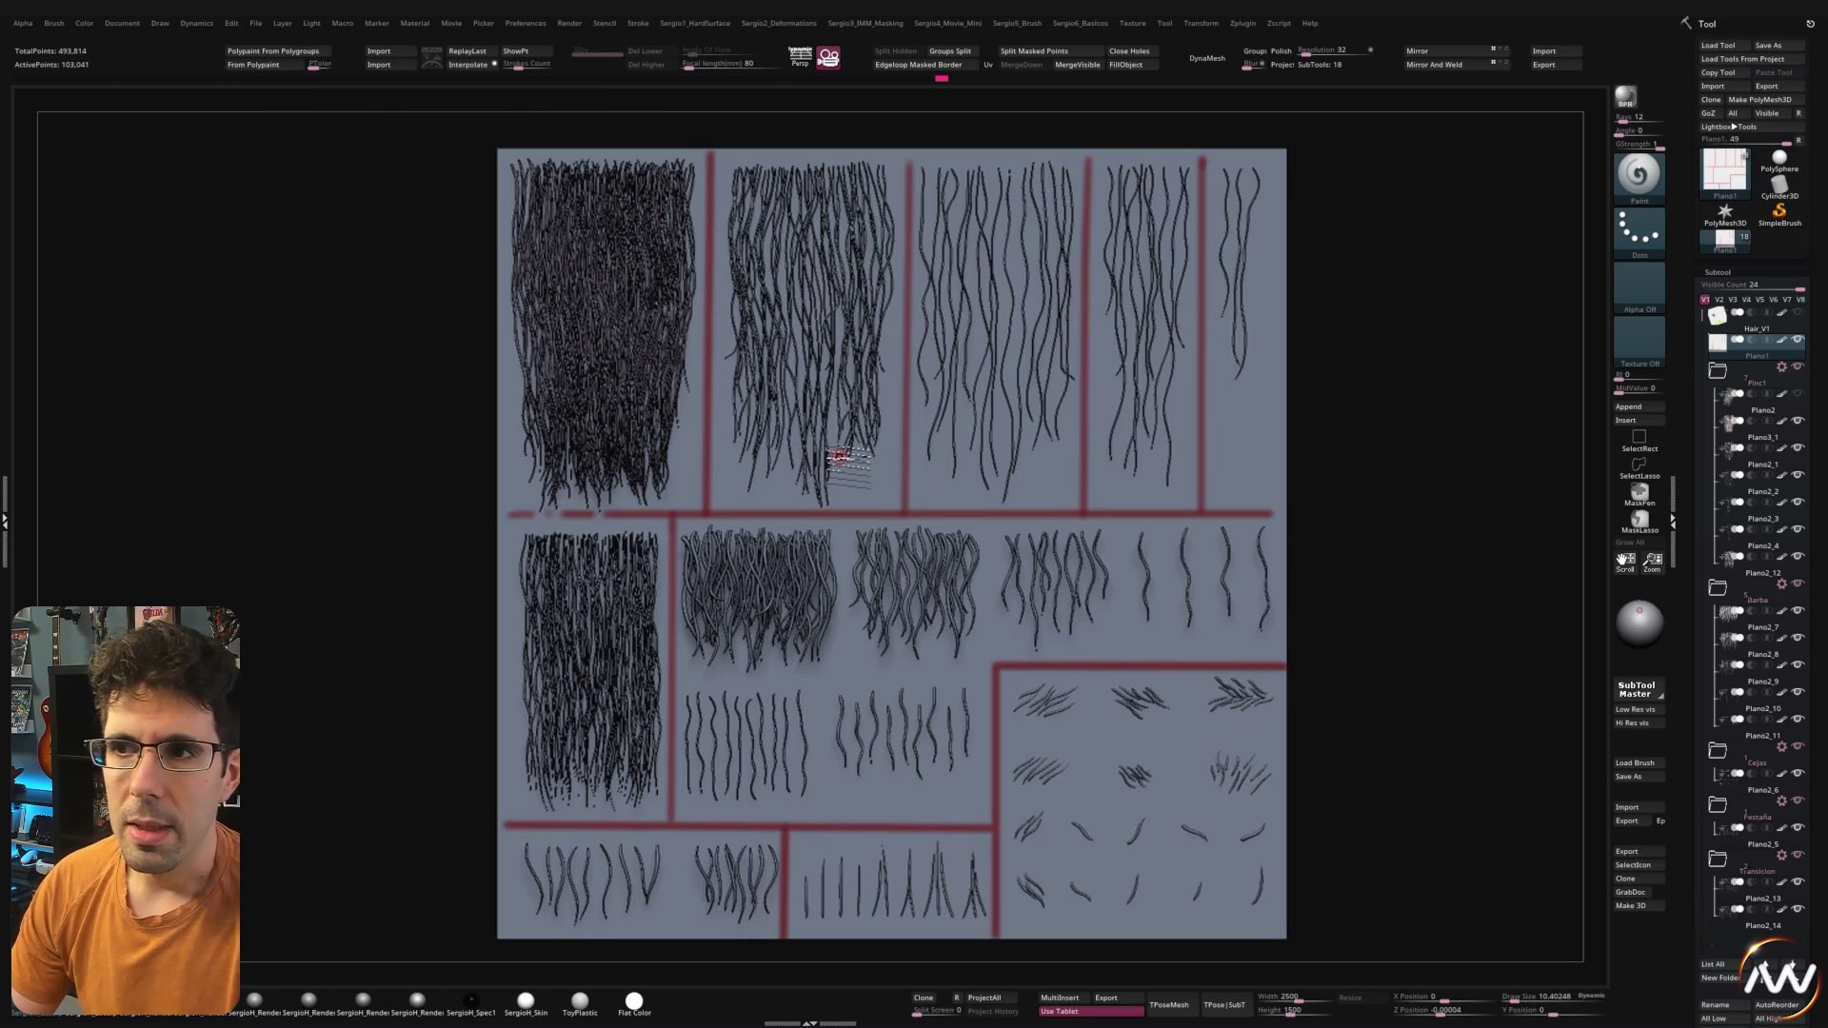Viewport: 1828px width, 1028px height.
Task: Choose the MaskLasso brush
Action: click(1639, 520)
